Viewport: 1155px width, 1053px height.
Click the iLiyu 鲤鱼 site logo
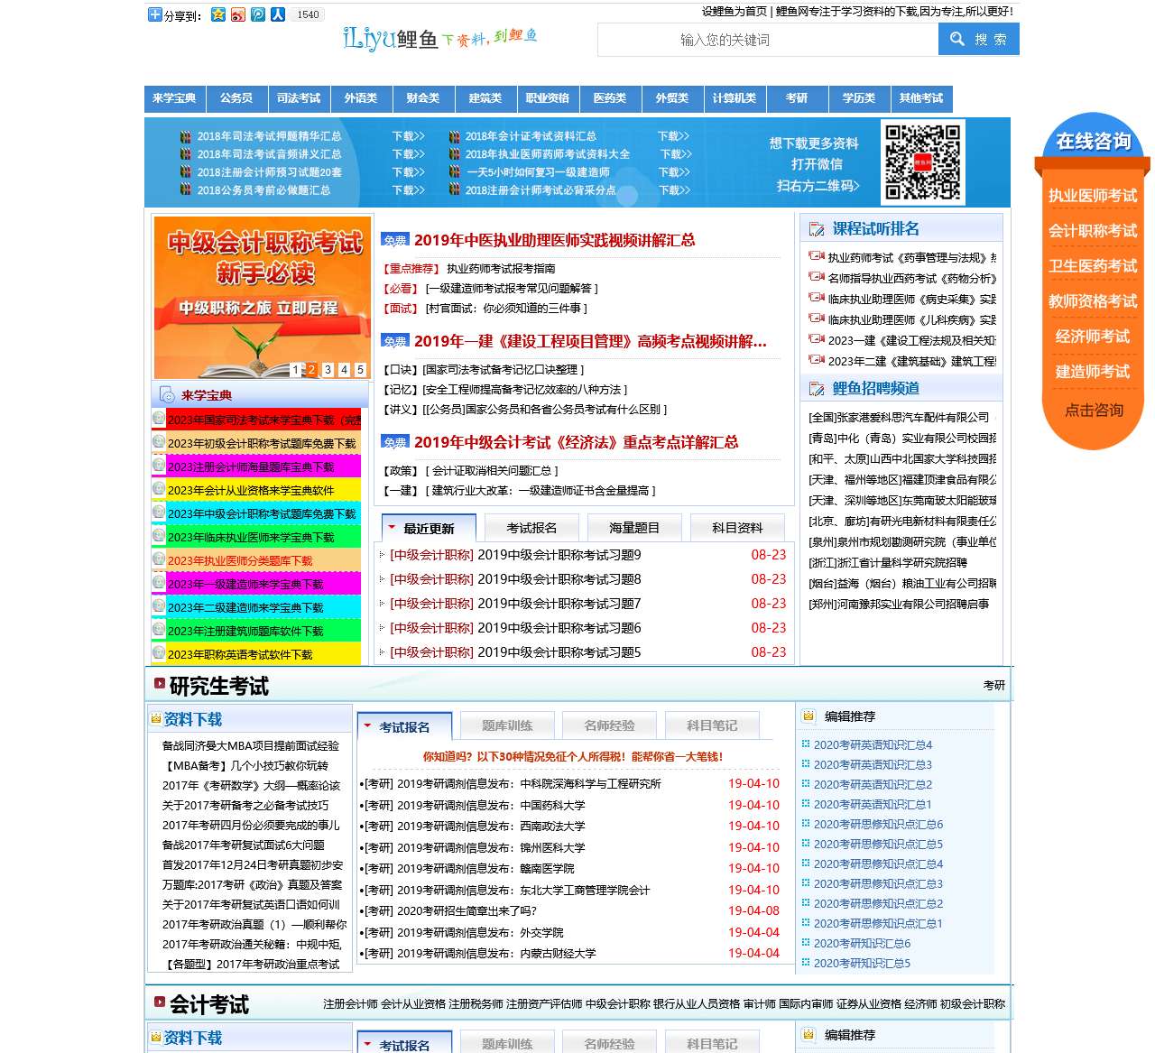[x=440, y=38]
